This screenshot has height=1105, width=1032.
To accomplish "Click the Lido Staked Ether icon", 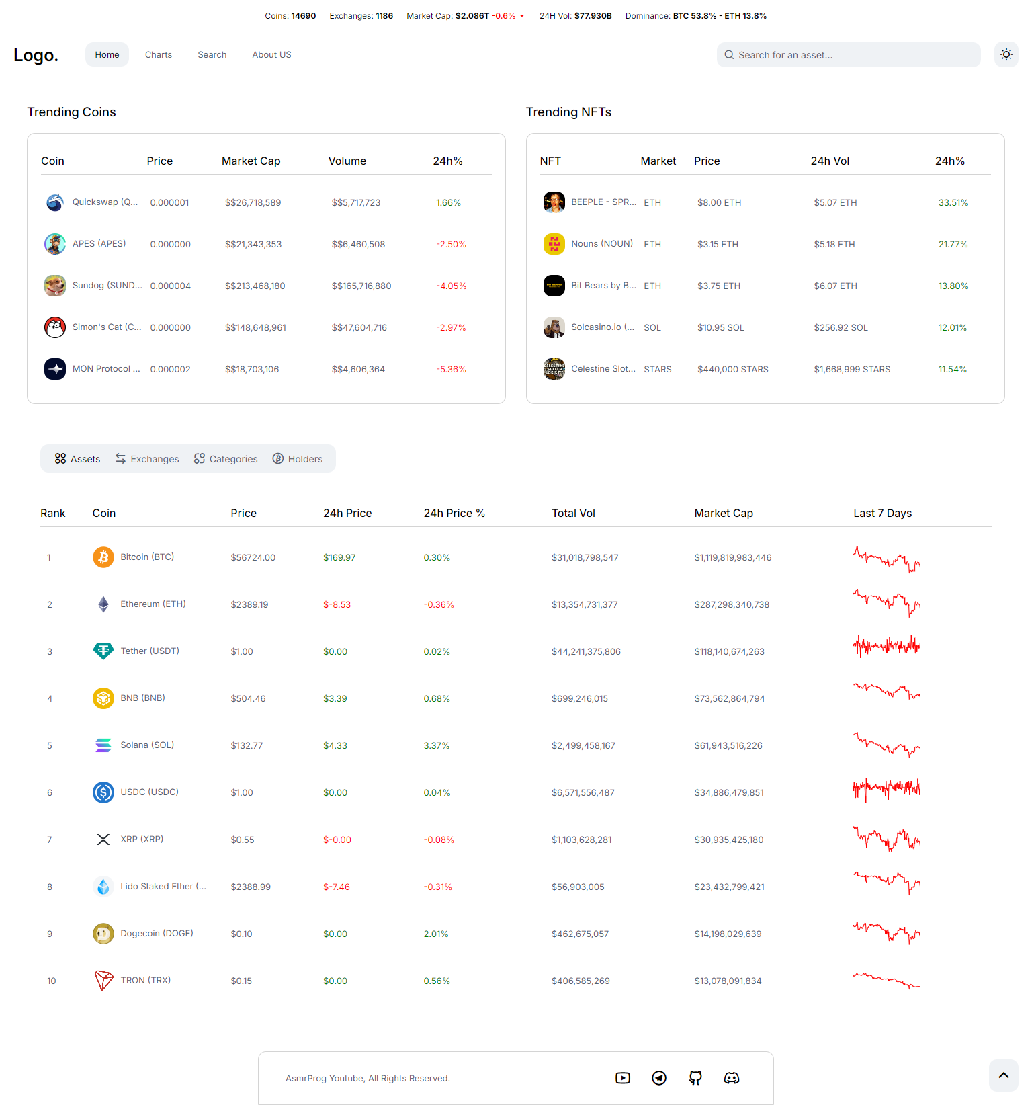I will (103, 887).
